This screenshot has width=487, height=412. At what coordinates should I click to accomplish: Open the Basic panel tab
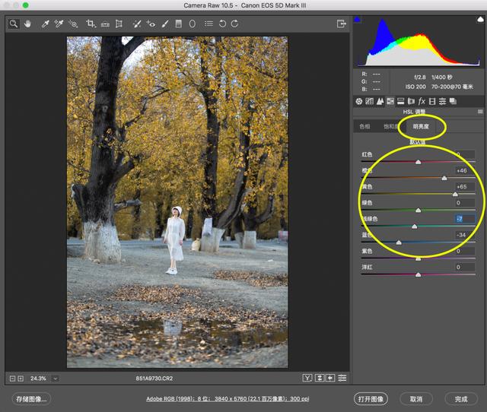pyautogui.click(x=359, y=101)
